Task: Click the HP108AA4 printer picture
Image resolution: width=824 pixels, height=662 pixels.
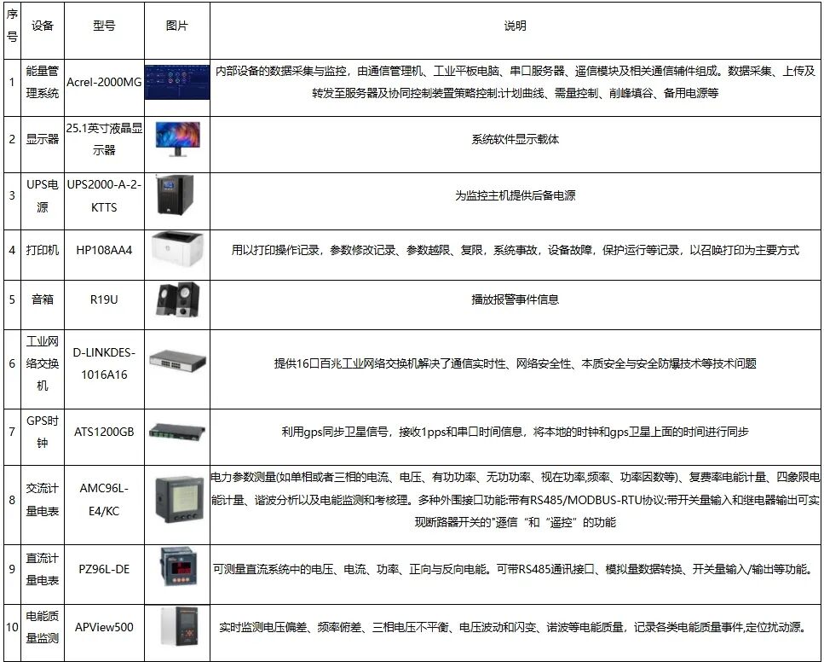Action: click(x=176, y=248)
